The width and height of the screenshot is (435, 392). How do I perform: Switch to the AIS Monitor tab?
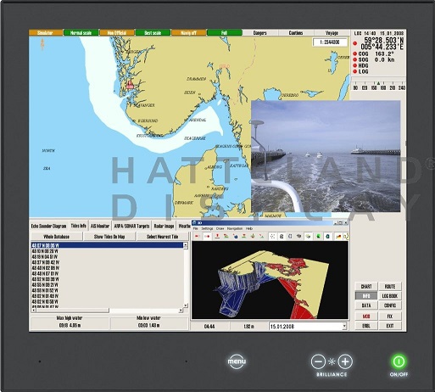[x=100, y=226]
